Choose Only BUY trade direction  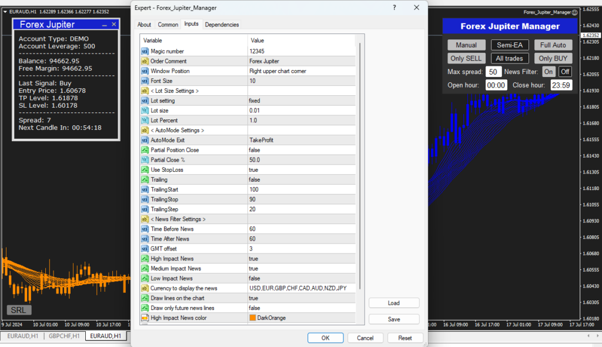(x=553, y=58)
